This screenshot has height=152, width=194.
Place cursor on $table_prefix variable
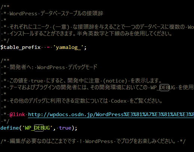tap(20, 47)
